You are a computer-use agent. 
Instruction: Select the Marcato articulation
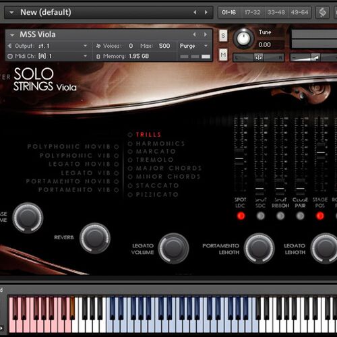(152, 152)
